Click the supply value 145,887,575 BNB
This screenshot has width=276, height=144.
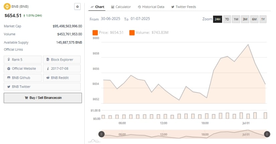pyautogui.click(x=69, y=43)
